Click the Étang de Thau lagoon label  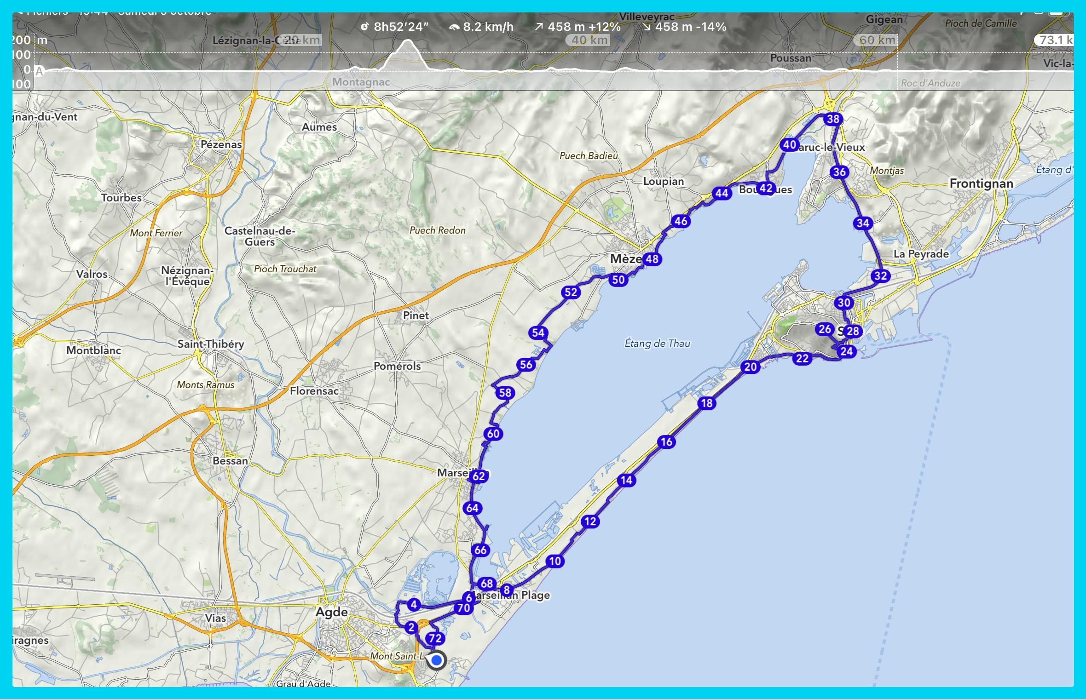[x=657, y=343]
